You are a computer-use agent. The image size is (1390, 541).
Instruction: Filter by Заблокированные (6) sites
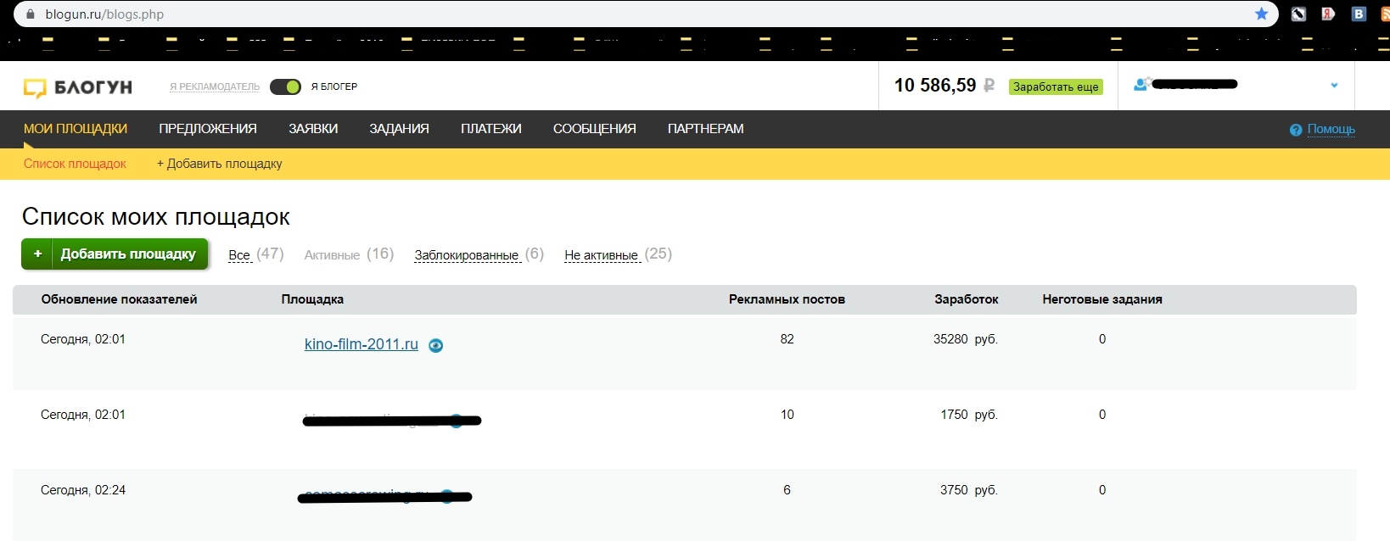[479, 254]
